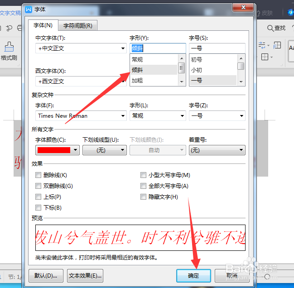Check the 删除线(K) strikethrough box

tap(38, 175)
